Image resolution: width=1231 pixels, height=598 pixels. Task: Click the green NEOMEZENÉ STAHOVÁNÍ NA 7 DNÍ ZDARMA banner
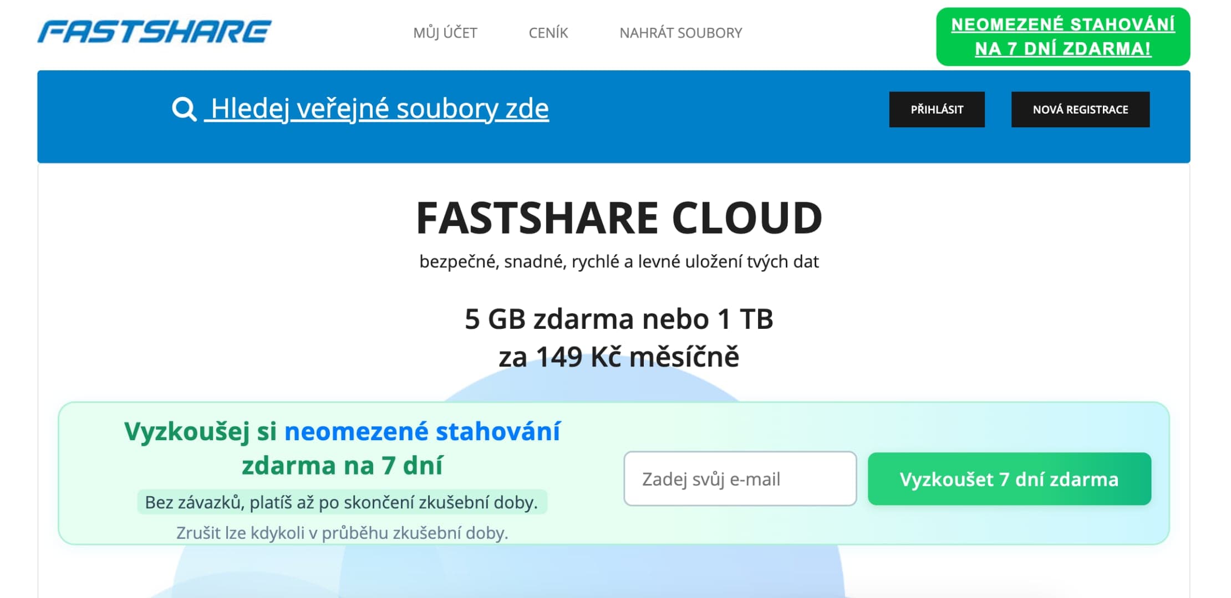click(1063, 37)
